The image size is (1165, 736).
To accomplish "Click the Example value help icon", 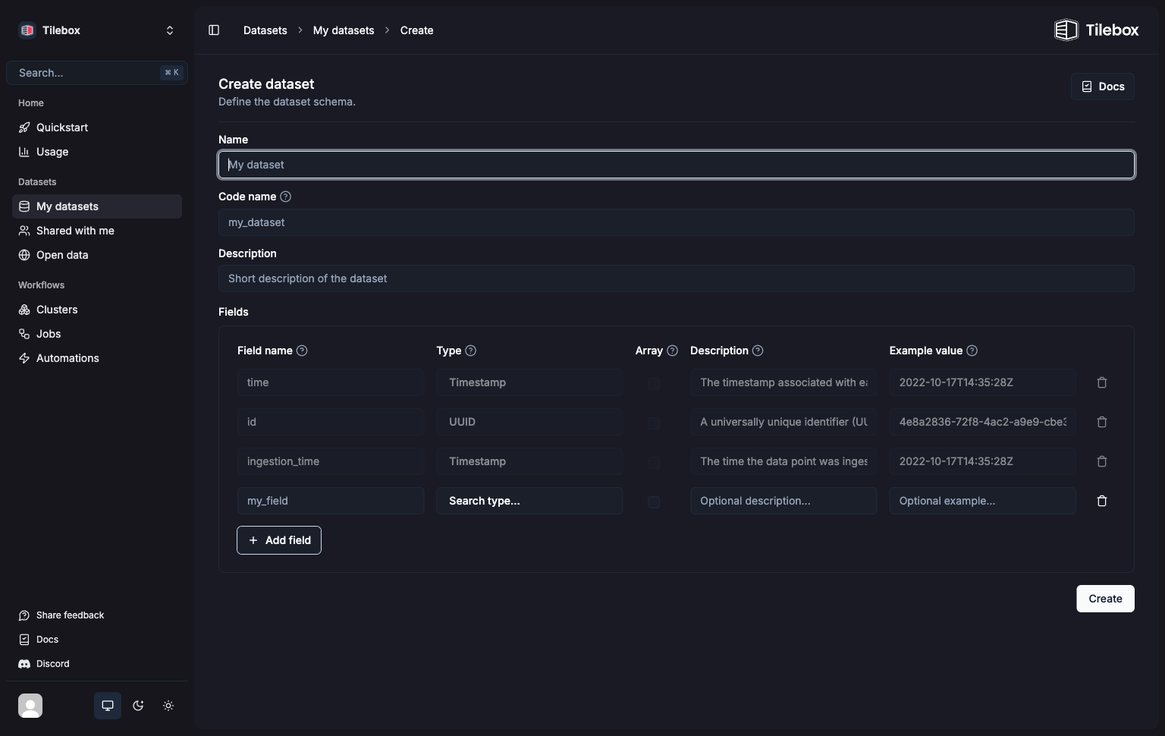I will [972, 351].
